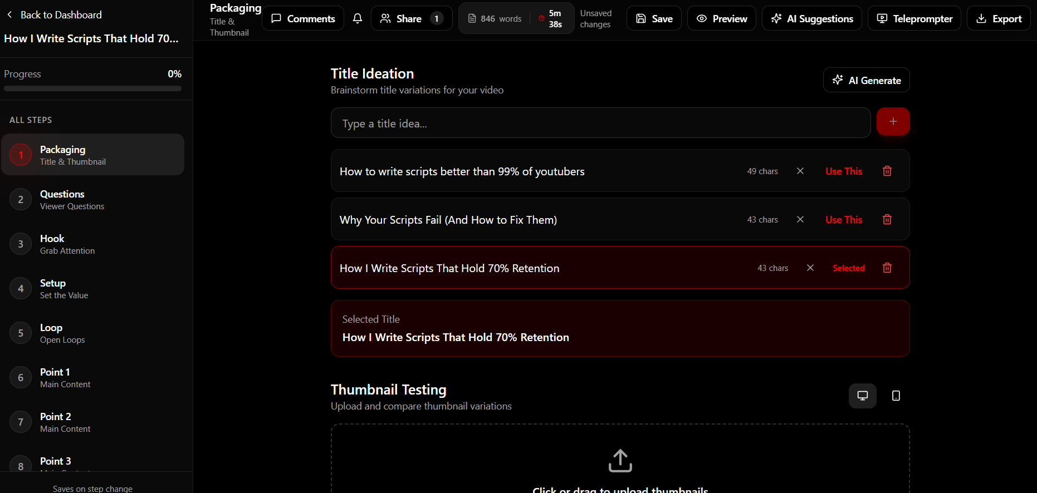1037x493 pixels.
Task: Switch to mobile thumbnail preview
Action: pyautogui.click(x=896, y=396)
